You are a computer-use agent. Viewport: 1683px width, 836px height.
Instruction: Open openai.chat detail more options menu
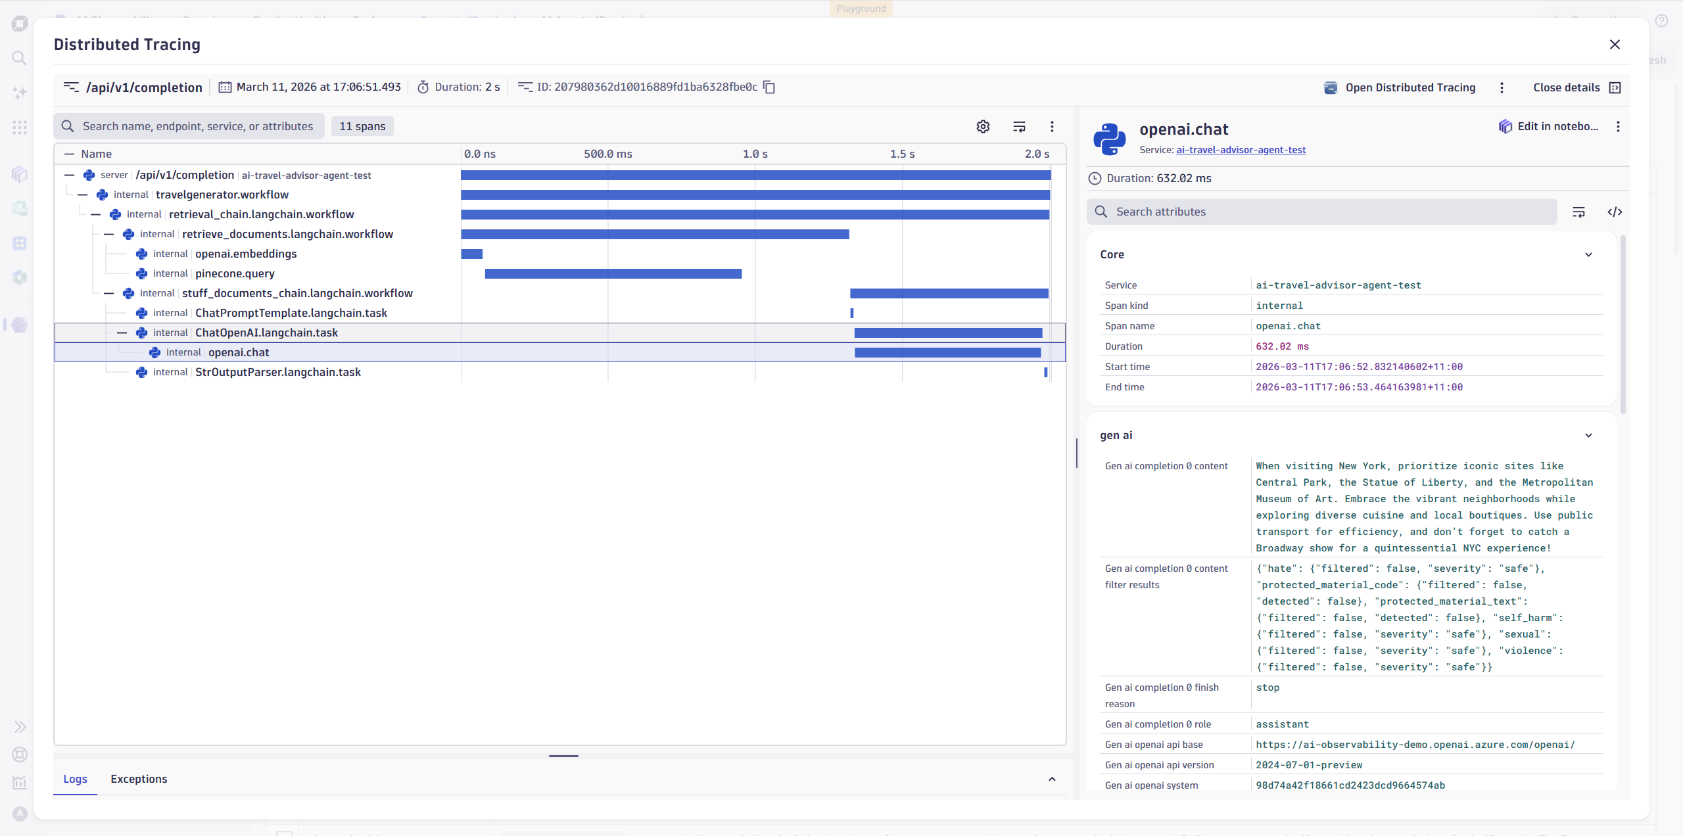click(x=1618, y=126)
